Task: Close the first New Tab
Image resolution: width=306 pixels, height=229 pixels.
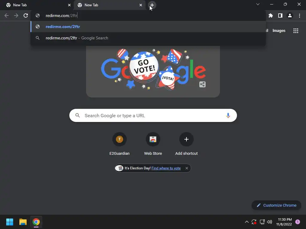Action: [69, 5]
